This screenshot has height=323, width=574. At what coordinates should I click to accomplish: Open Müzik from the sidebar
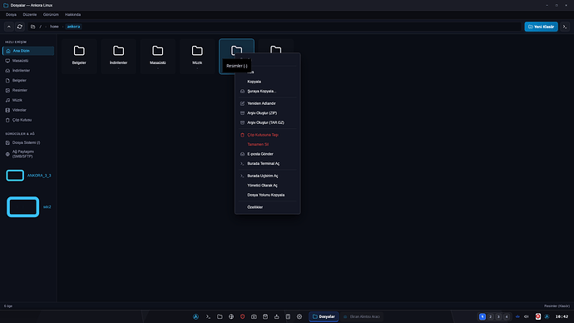[x=28, y=101]
